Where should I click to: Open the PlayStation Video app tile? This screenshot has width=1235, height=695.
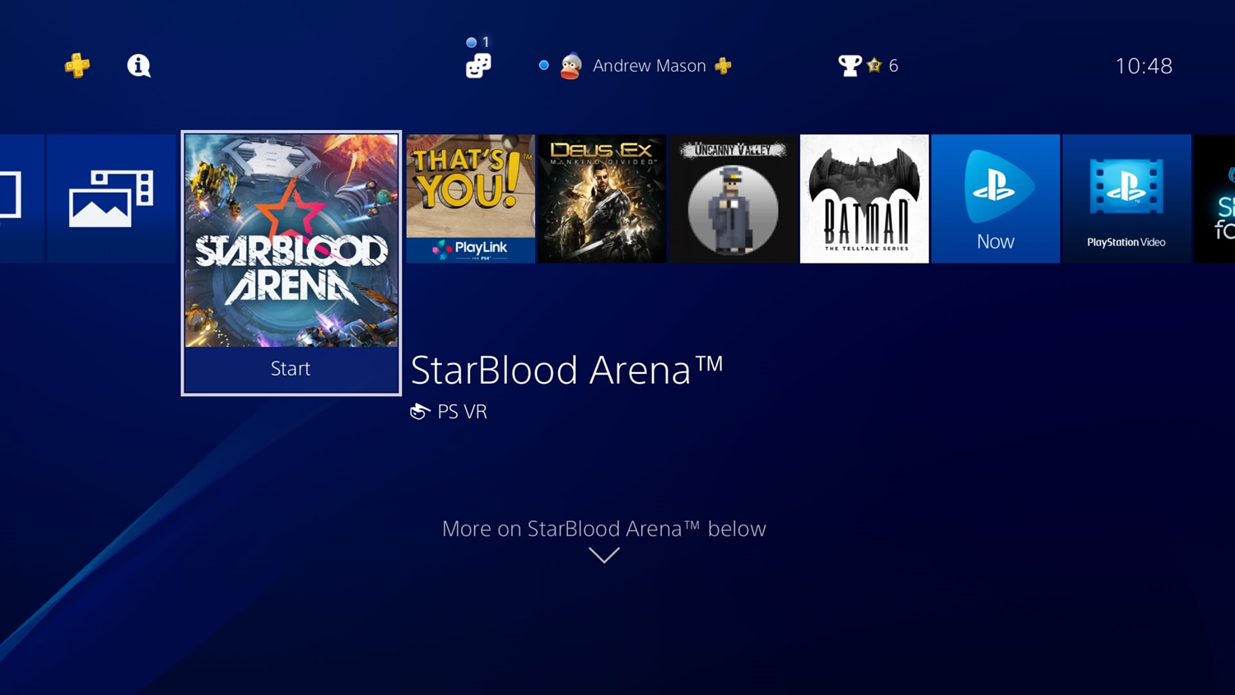coord(1126,198)
